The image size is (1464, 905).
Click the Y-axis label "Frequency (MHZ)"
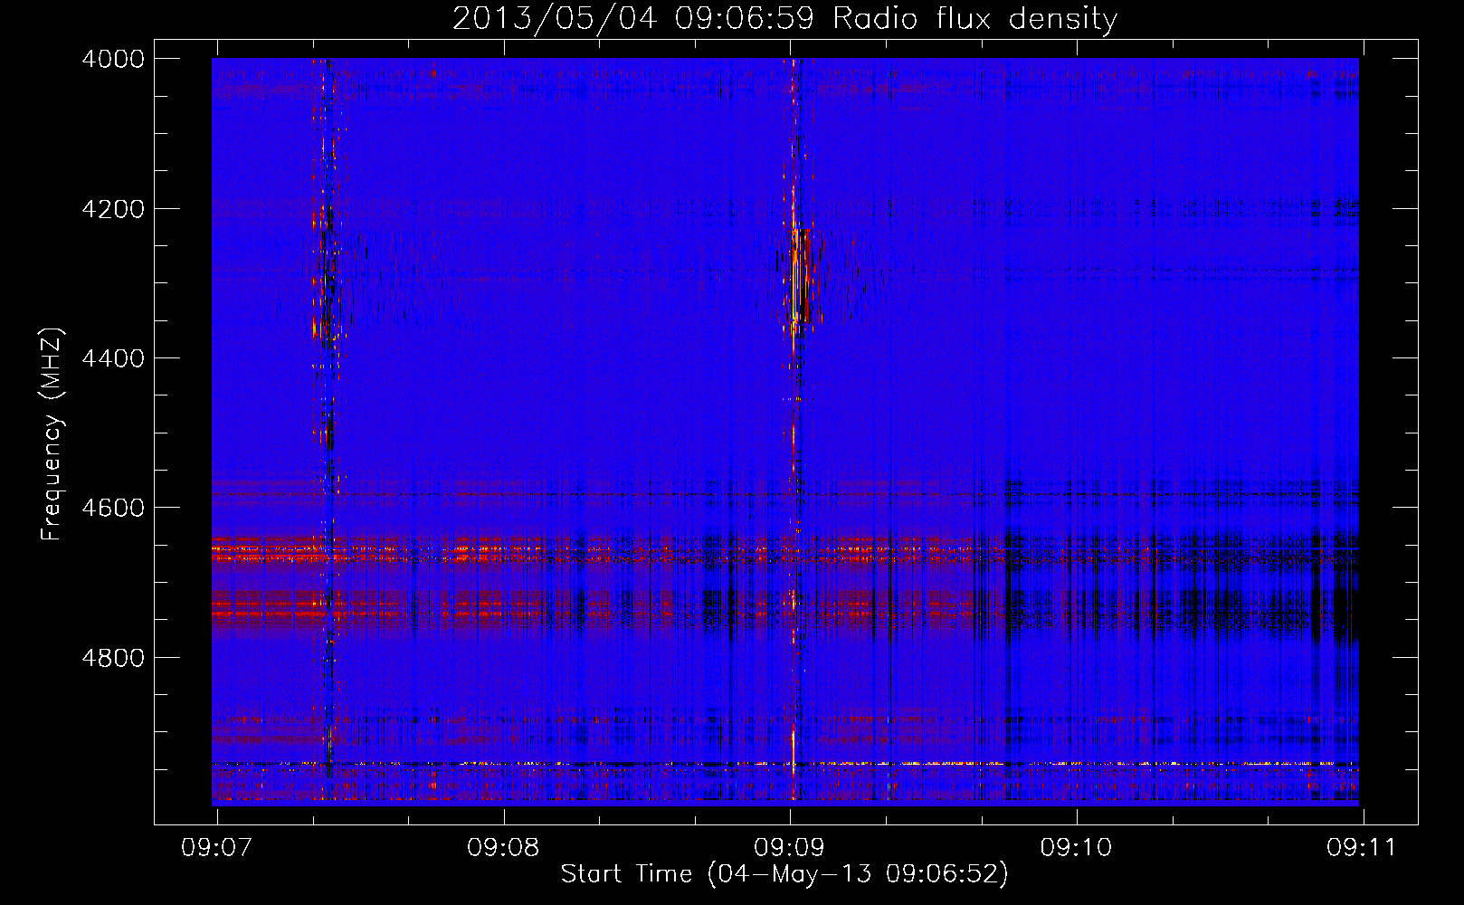[x=52, y=434]
